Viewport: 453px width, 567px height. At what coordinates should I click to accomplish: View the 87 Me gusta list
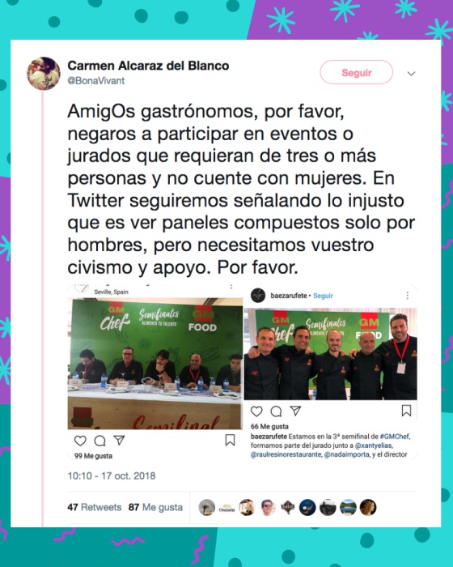point(155,507)
